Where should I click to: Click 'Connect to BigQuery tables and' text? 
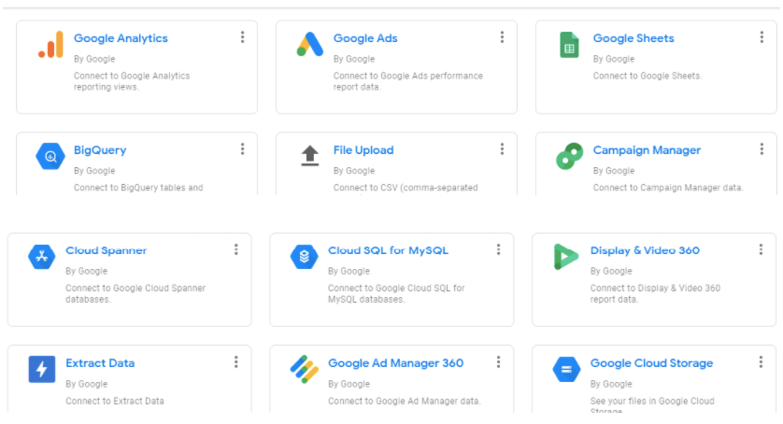(x=138, y=188)
